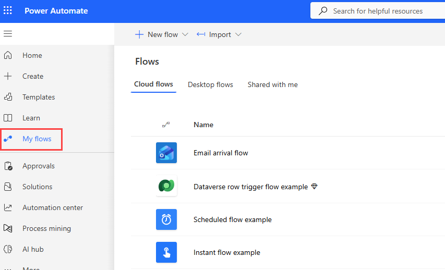The width and height of the screenshot is (445, 270).
Task: Click the AI hub brain icon
Action: [x=8, y=249]
